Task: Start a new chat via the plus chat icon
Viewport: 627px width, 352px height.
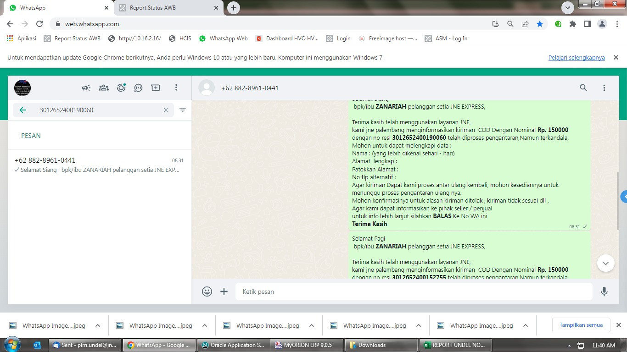Action: coord(156,88)
